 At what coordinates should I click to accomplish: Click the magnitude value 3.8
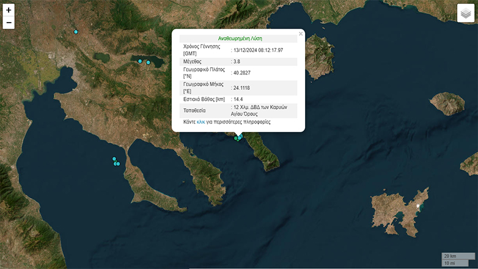point(238,62)
